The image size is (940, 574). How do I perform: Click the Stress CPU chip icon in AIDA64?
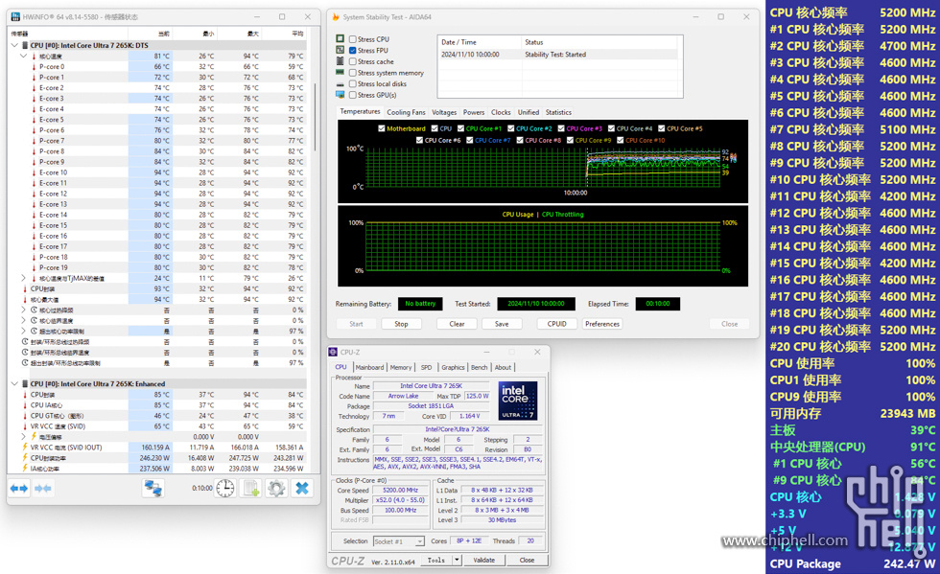(341, 39)
